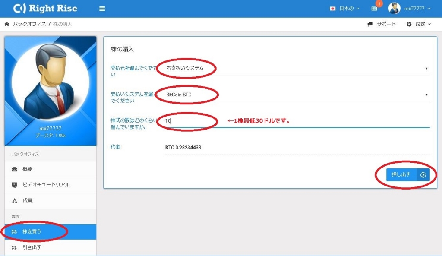This screenshot has width=442, height=256.
Task: Click the バックオフィス sidebar section header
Action: pos(25,154)
